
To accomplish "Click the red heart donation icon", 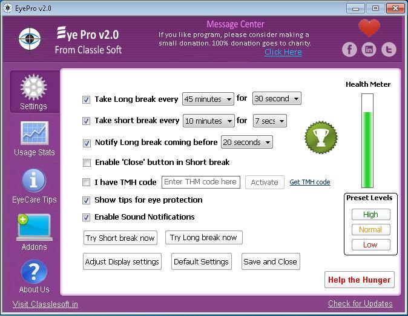I will (x=369, y=28).
